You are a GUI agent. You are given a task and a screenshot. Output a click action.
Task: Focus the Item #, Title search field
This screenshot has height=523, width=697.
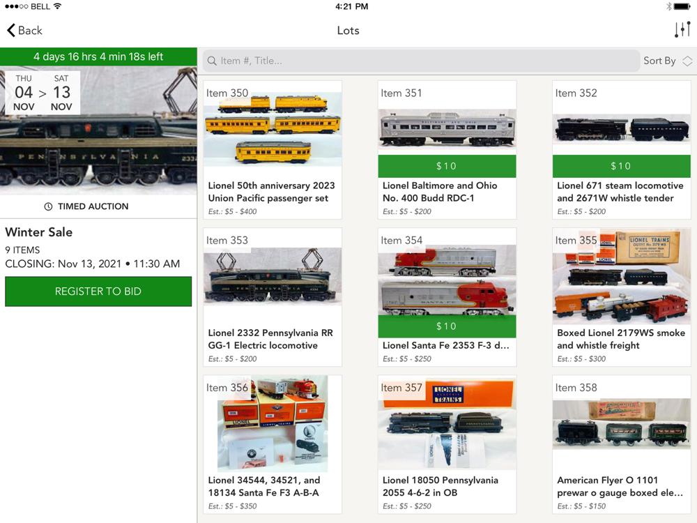pos(421,61)
